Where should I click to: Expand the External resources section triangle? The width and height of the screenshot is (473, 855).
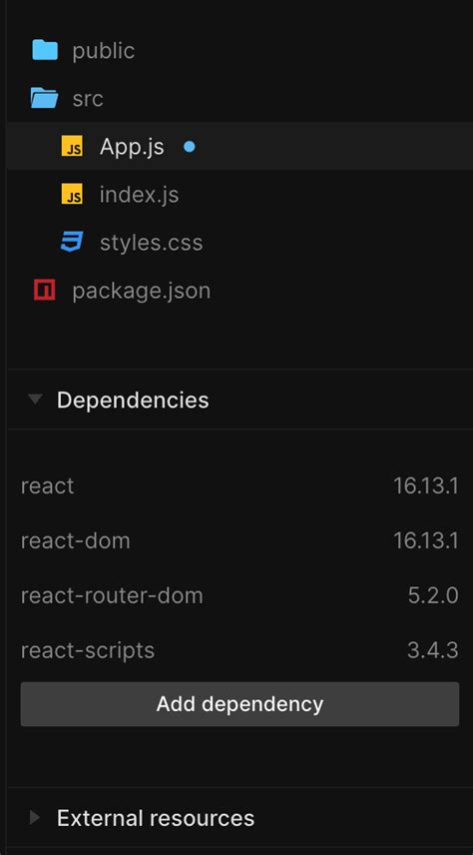(35, 818)
